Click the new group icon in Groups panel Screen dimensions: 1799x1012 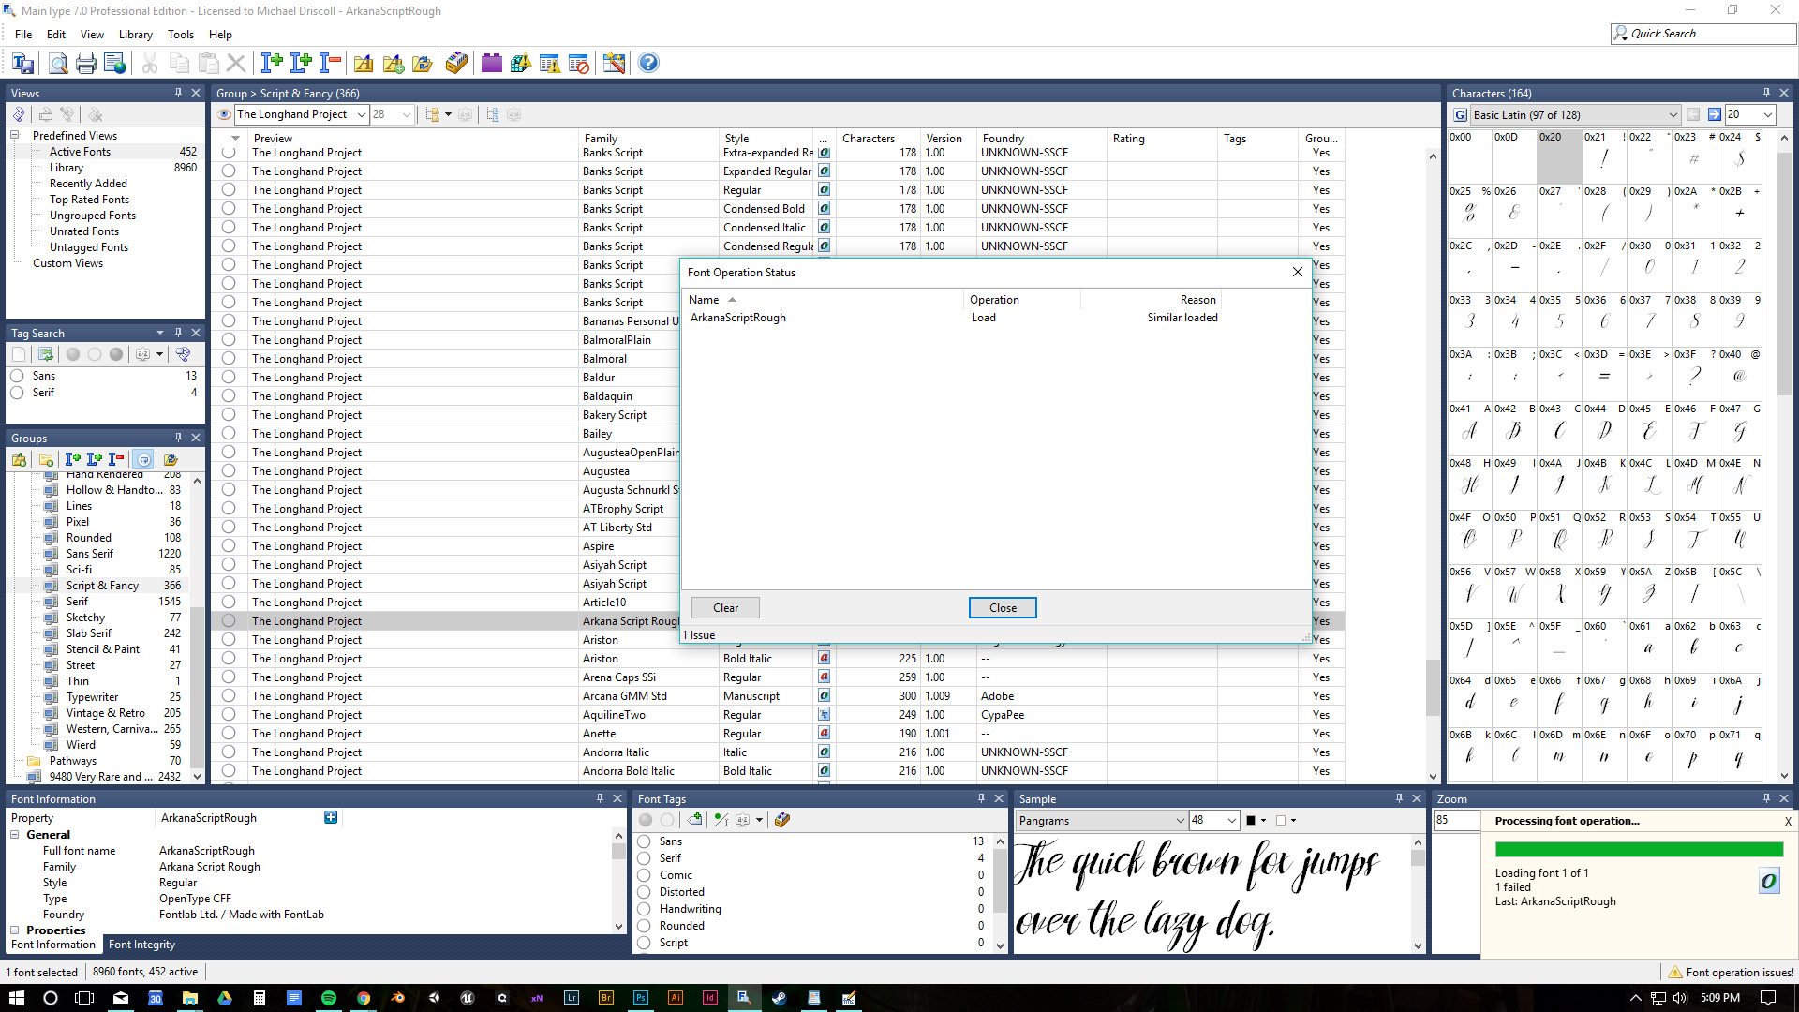(x=19, y=459)
